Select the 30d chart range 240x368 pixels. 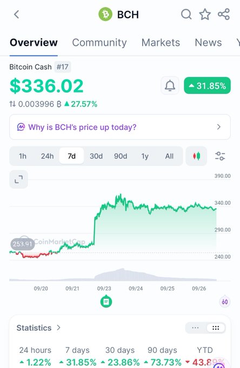[96, 156]
